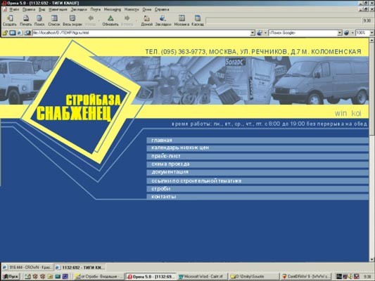Open the Справка help menu

[162, 10]
